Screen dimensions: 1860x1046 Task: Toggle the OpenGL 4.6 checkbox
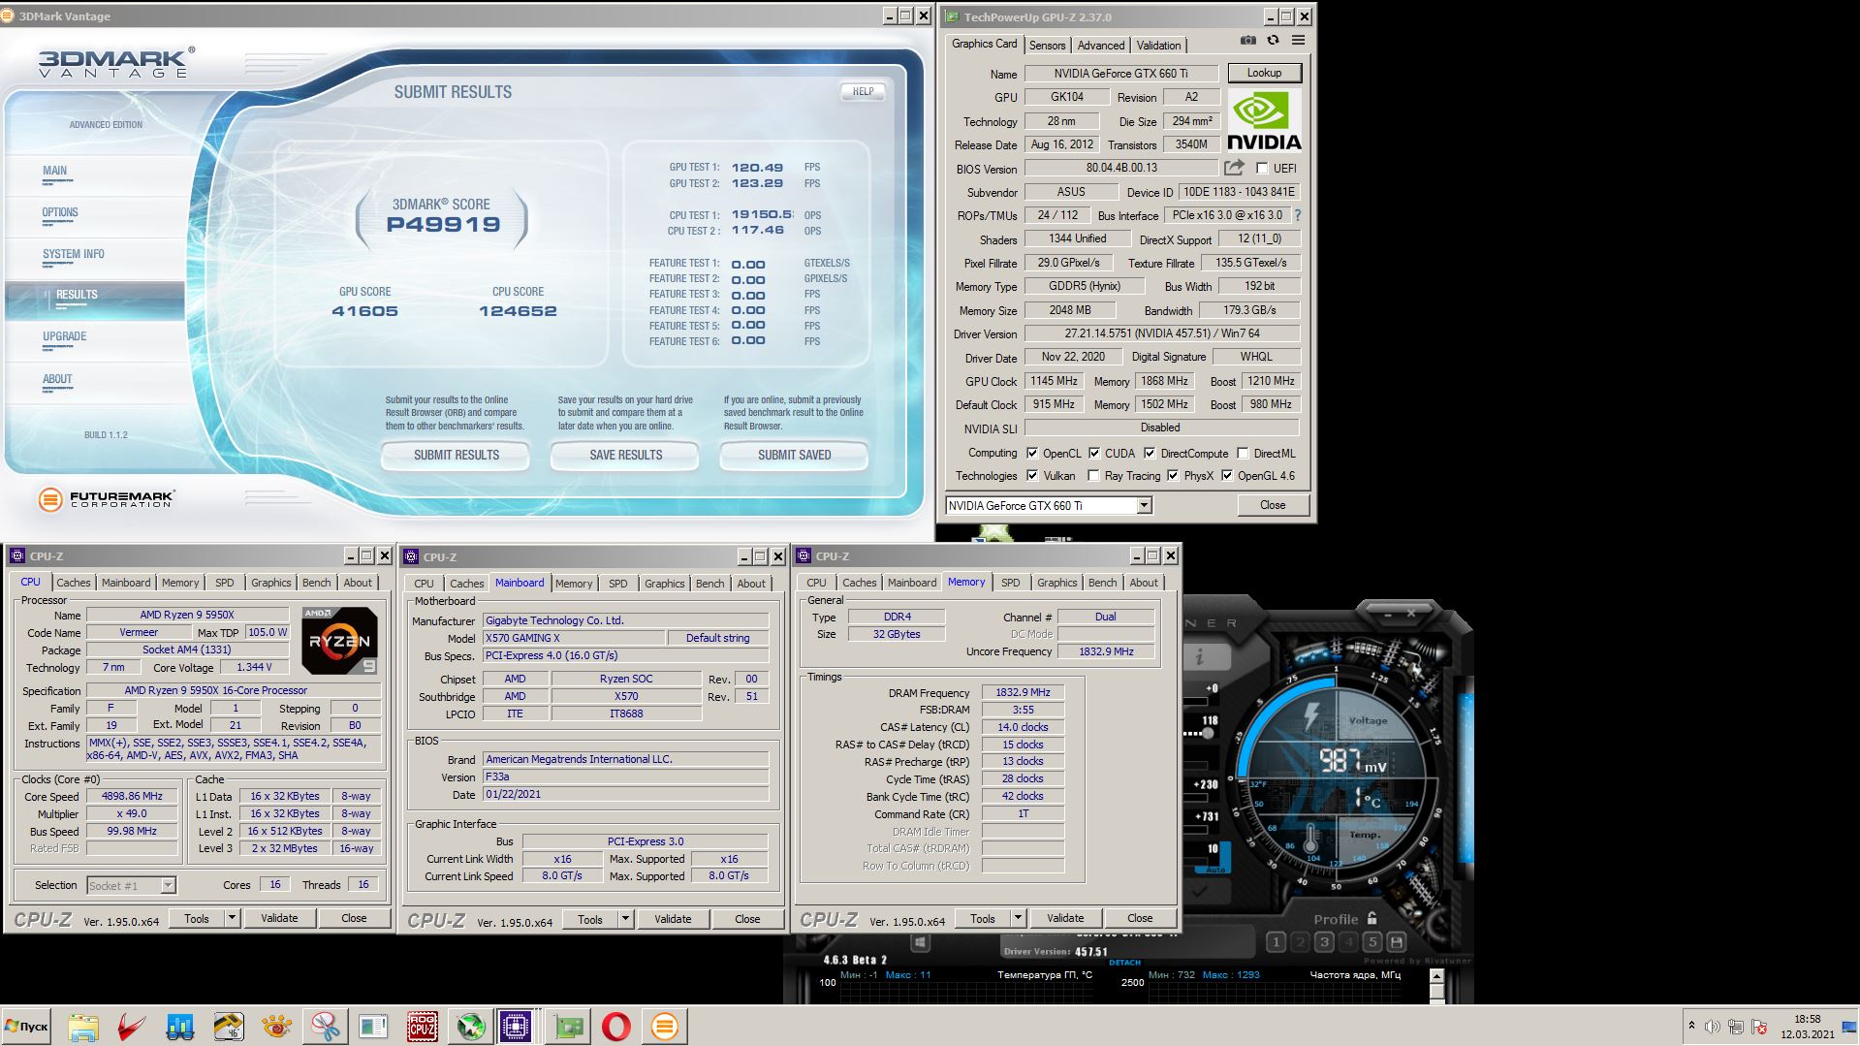pos(1227,475)
